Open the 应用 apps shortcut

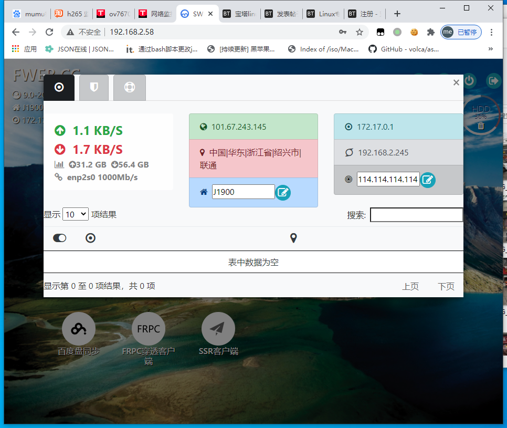tap(24, 49)
